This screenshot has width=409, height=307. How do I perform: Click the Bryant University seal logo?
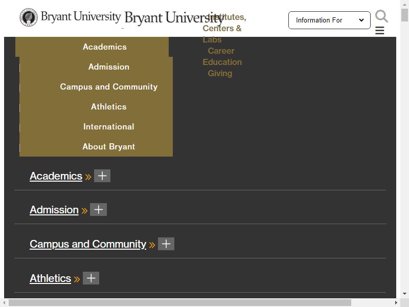click(x=29, y=17)
